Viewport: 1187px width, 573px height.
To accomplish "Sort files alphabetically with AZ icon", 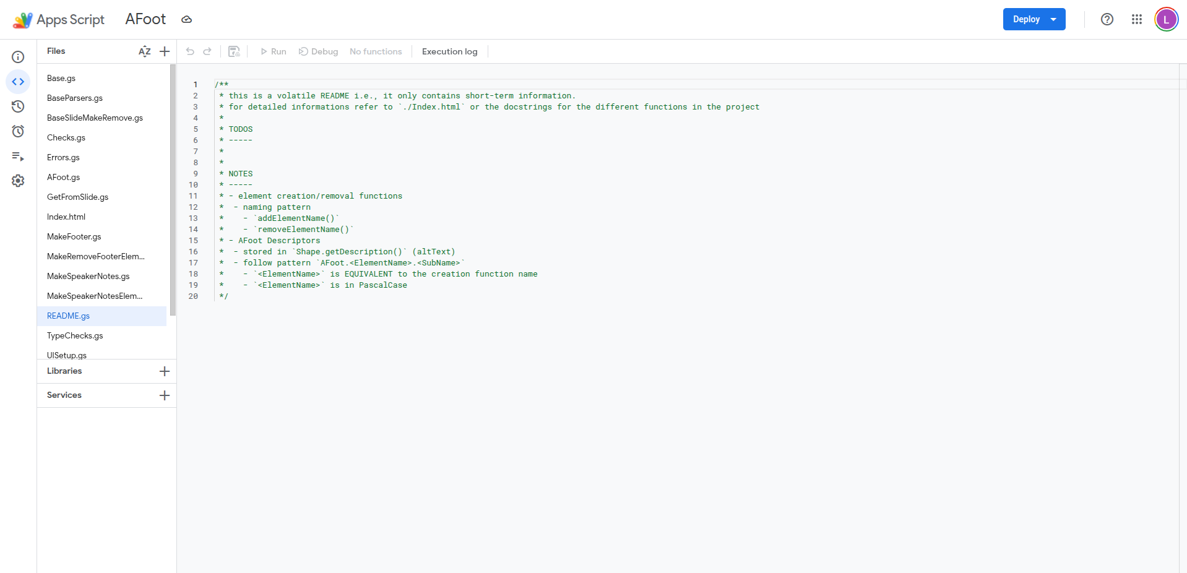I will pos(144,51).
